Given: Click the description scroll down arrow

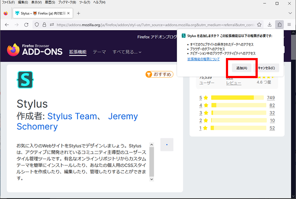Looking at the screenshot, I should [x=151, y=179].
